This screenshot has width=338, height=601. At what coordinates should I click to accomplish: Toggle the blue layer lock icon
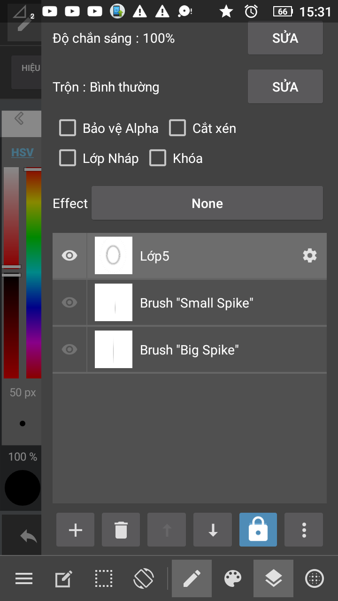click(x=258, y=530)
